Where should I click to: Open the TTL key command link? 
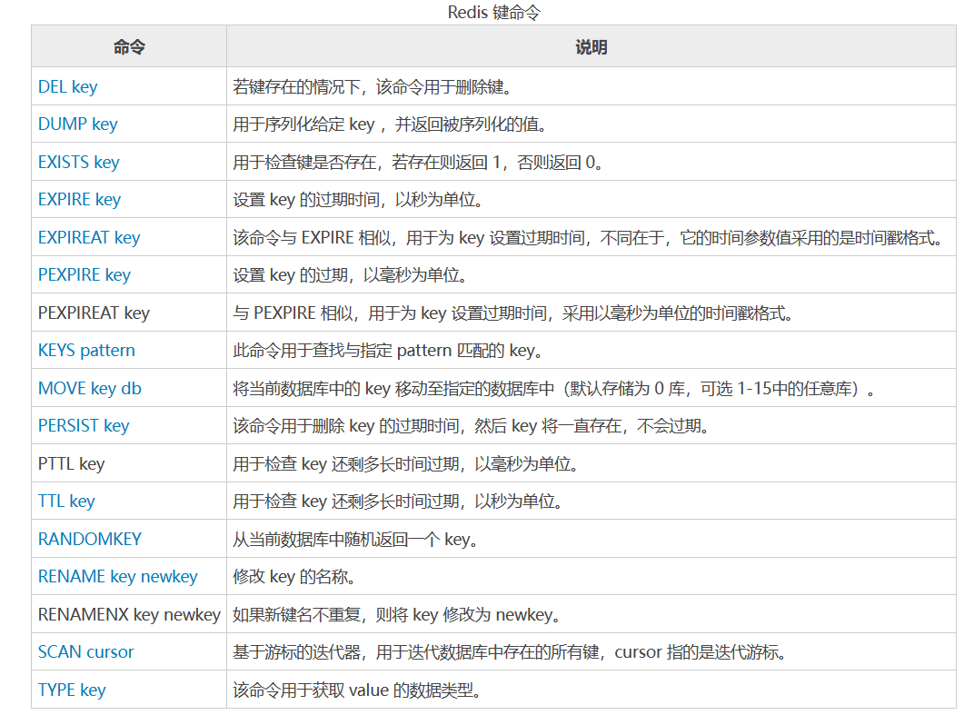pos(65,501)
